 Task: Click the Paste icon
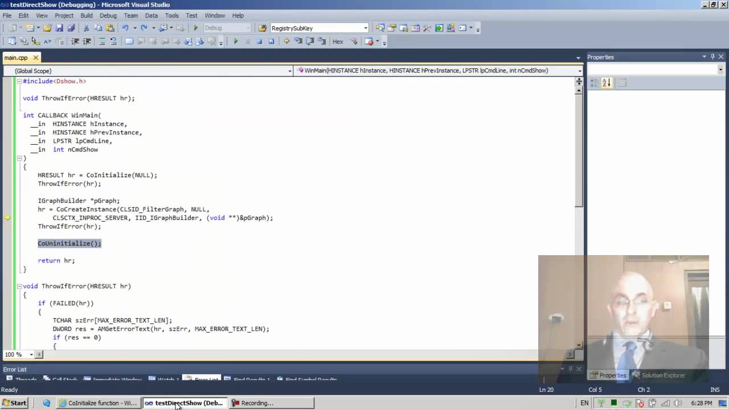[x=110, y=28]
